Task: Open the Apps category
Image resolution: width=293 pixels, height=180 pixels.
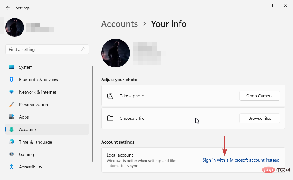Action: 47,117
